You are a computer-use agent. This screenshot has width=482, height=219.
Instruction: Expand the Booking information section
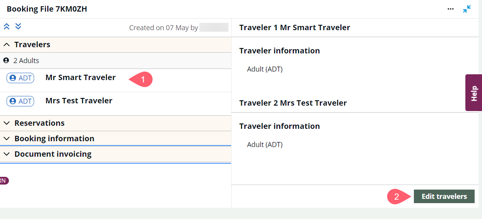tap(7, 139)
